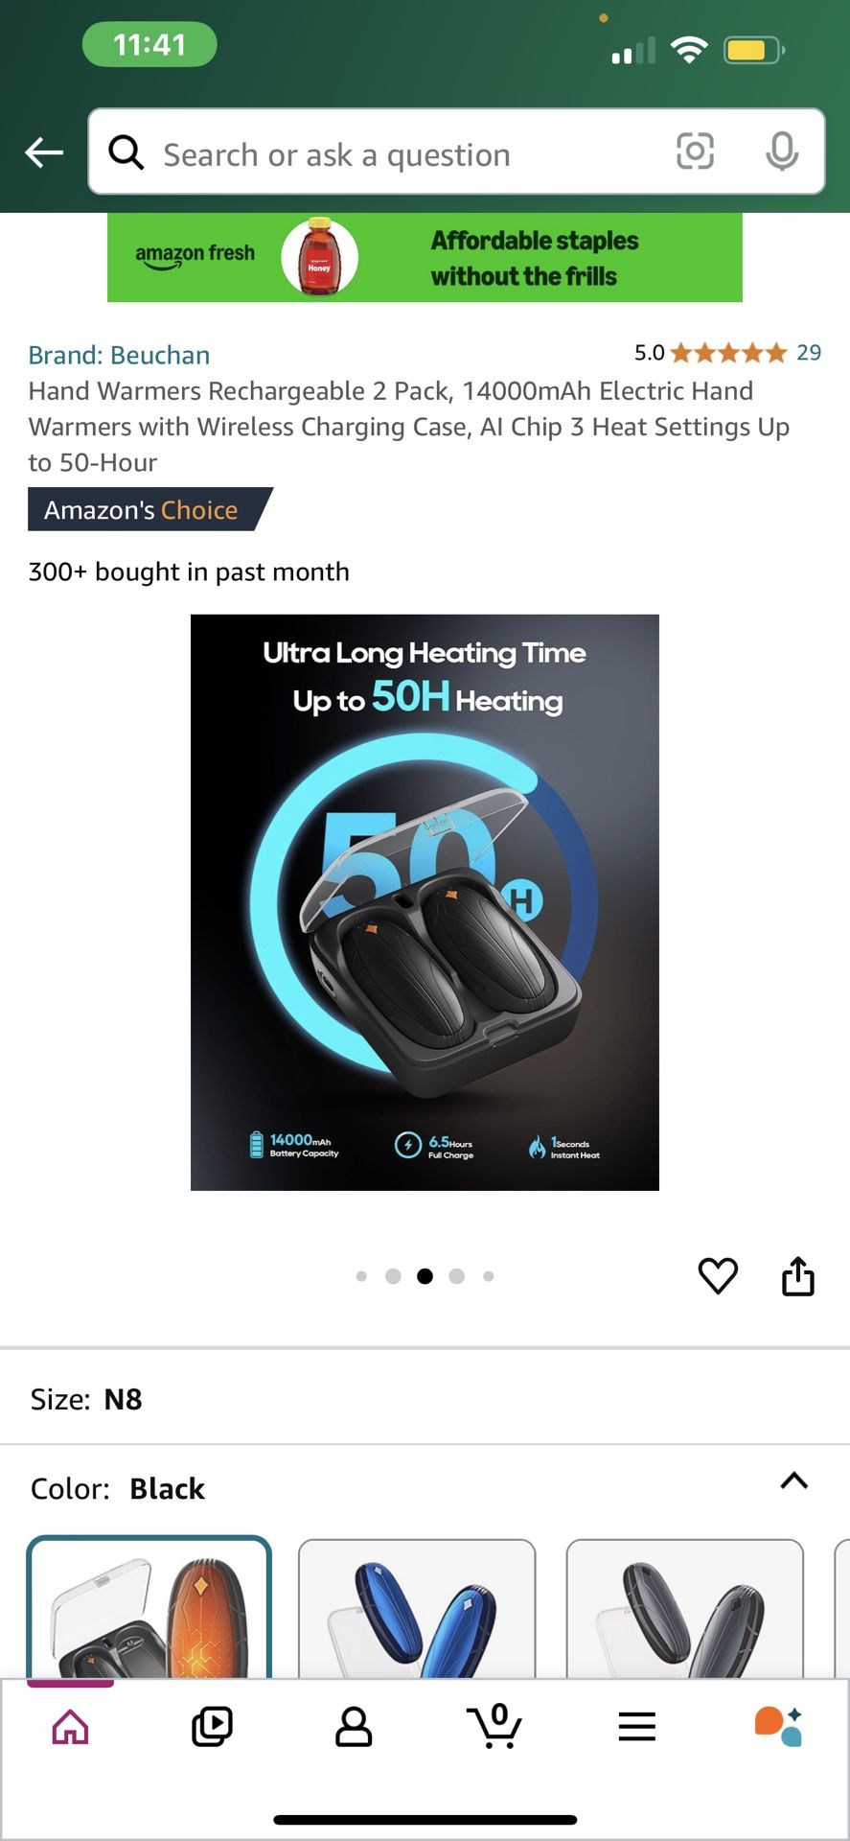Open the shopping cart icon
The width and height of the screenshot is (850, 1841).
pos(494,1726)
